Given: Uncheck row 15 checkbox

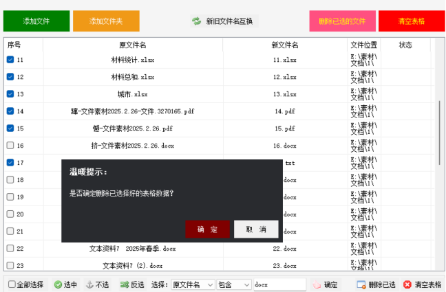Looking at the screenshot, I should click(10, 128).
